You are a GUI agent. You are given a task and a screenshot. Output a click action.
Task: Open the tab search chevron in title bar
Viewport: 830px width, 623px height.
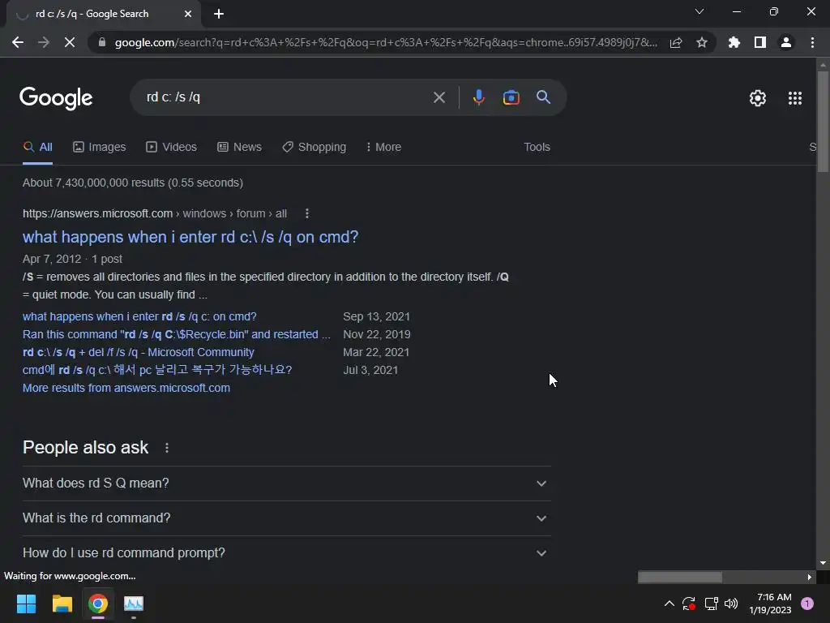tap(700, 11)
